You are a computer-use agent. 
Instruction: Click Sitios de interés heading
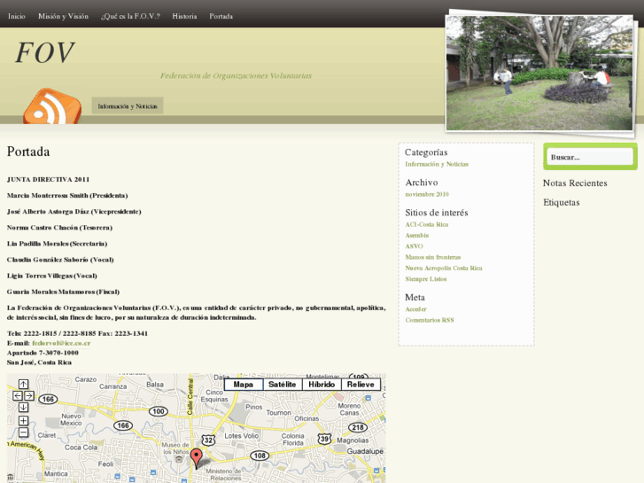pos(437,213)
